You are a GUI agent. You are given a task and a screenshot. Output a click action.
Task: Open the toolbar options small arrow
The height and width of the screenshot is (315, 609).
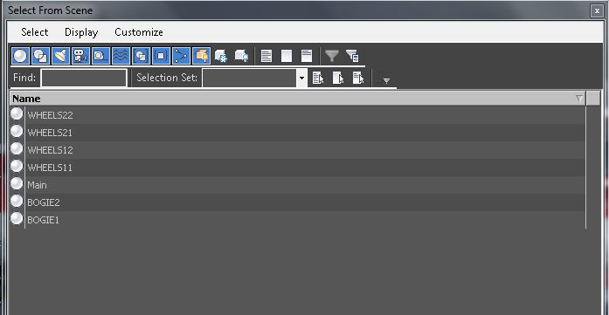click(385, 80)
